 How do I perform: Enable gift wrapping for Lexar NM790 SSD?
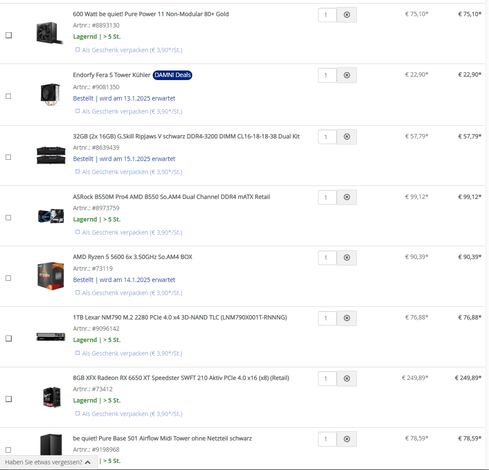77,353
